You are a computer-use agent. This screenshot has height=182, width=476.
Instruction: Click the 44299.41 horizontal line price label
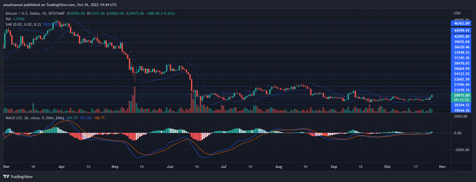462,30
